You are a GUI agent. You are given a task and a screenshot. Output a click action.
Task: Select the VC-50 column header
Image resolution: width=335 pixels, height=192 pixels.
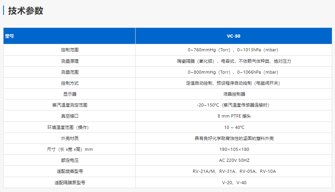pyautogui.click(x=234, y=36)
